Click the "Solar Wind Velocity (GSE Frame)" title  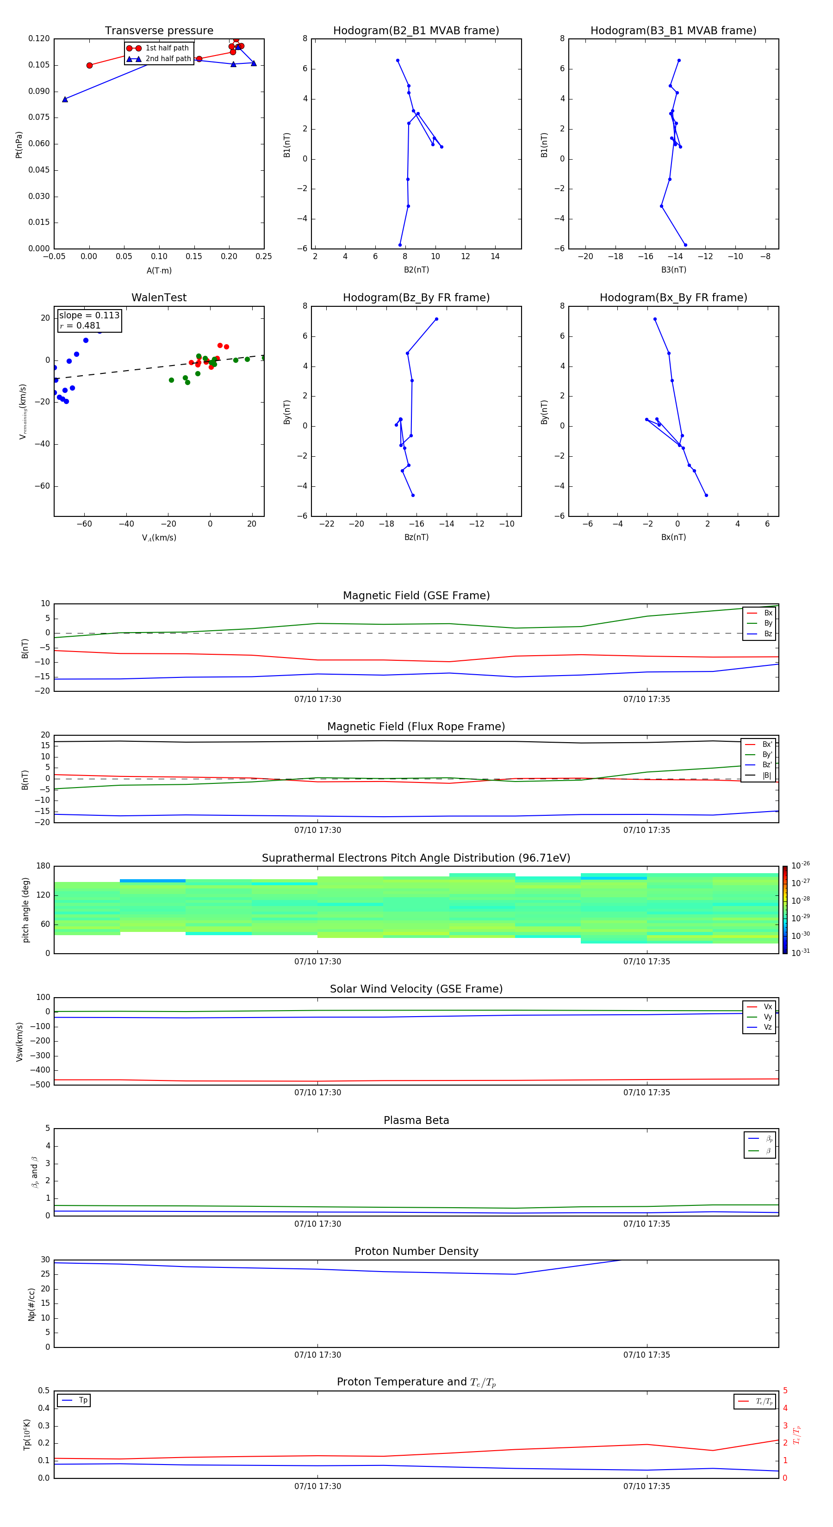coord(416,989)
